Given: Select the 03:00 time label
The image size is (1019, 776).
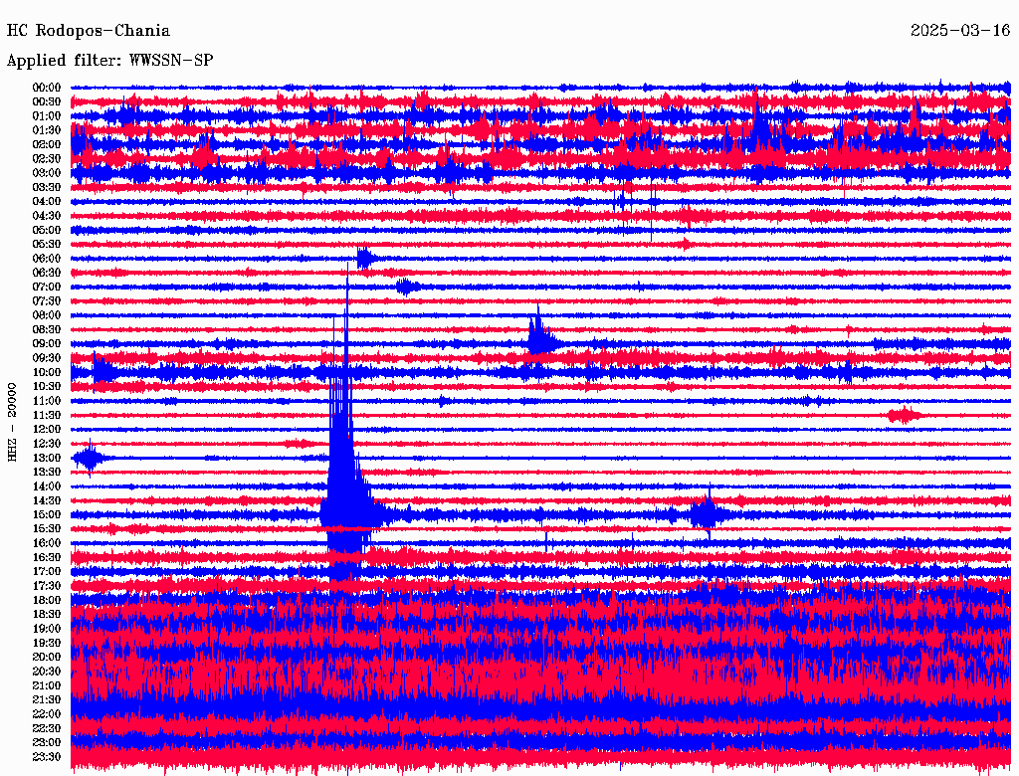Looking at the screenshot, I should tap(47, 173).
